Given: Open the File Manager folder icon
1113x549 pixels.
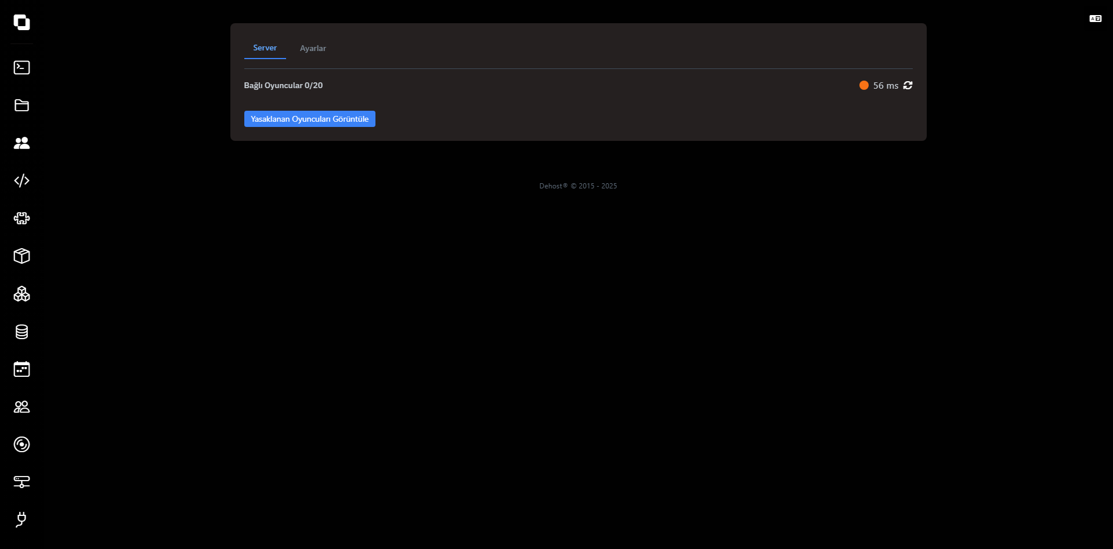Looking at the screenshot, I should point(21,106).
